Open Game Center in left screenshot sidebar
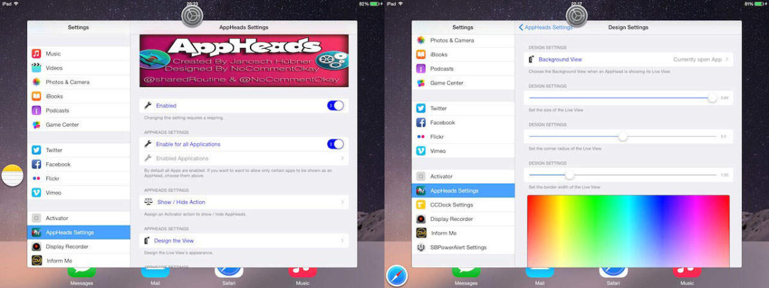 [78, 124]
